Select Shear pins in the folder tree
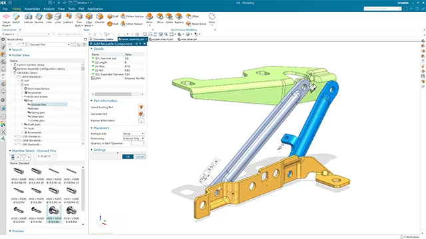The width and height of the screenshot is (426, 239). click(x=37, y=117)
